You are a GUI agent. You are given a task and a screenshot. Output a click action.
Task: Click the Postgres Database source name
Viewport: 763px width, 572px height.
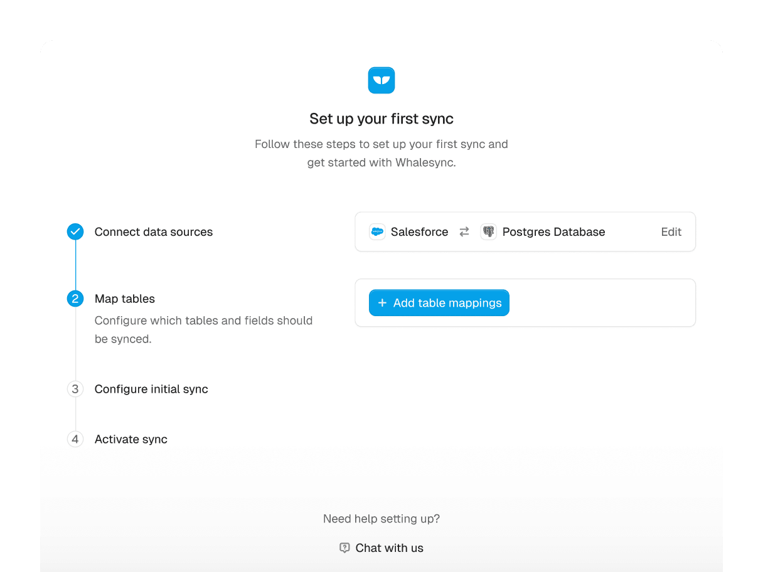click(553, 232)
